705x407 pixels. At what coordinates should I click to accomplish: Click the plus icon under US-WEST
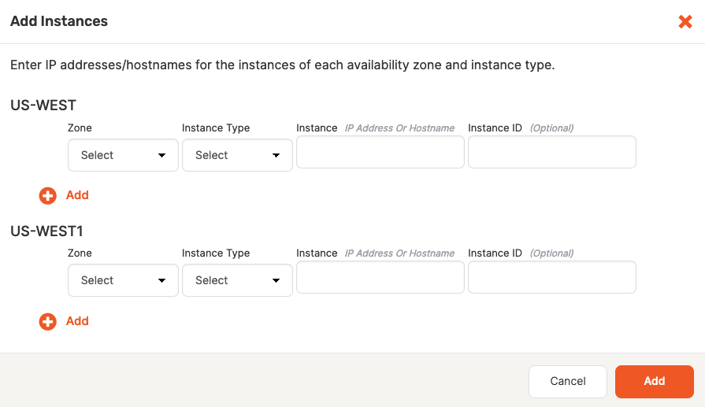coord(48,195)
